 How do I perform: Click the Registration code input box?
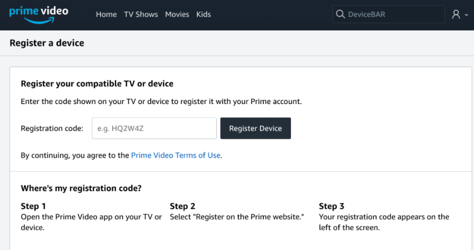154,128
